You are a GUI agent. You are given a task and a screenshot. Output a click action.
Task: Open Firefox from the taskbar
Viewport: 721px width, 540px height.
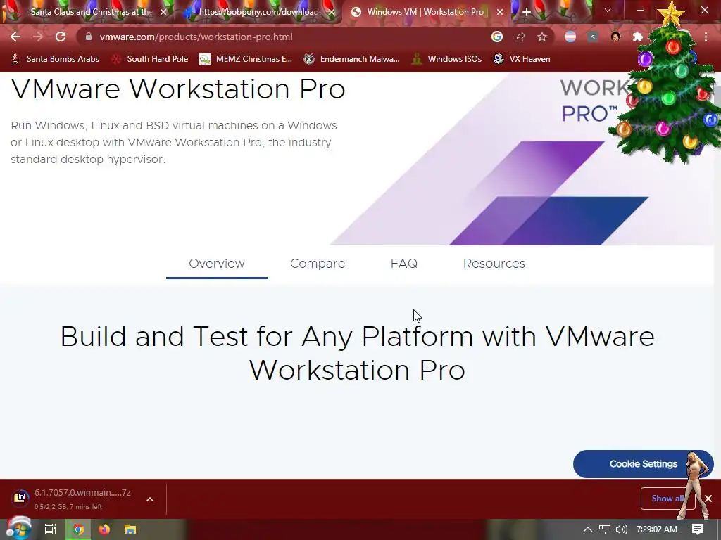(x=104, y=529)
